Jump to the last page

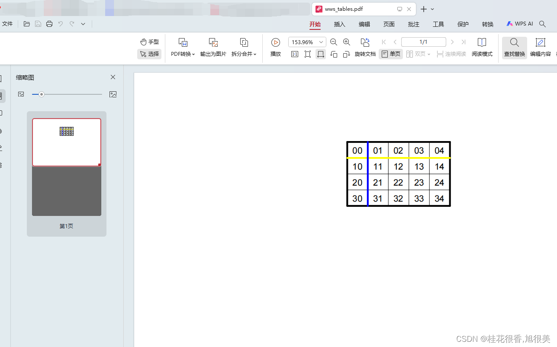click(464, 42)
